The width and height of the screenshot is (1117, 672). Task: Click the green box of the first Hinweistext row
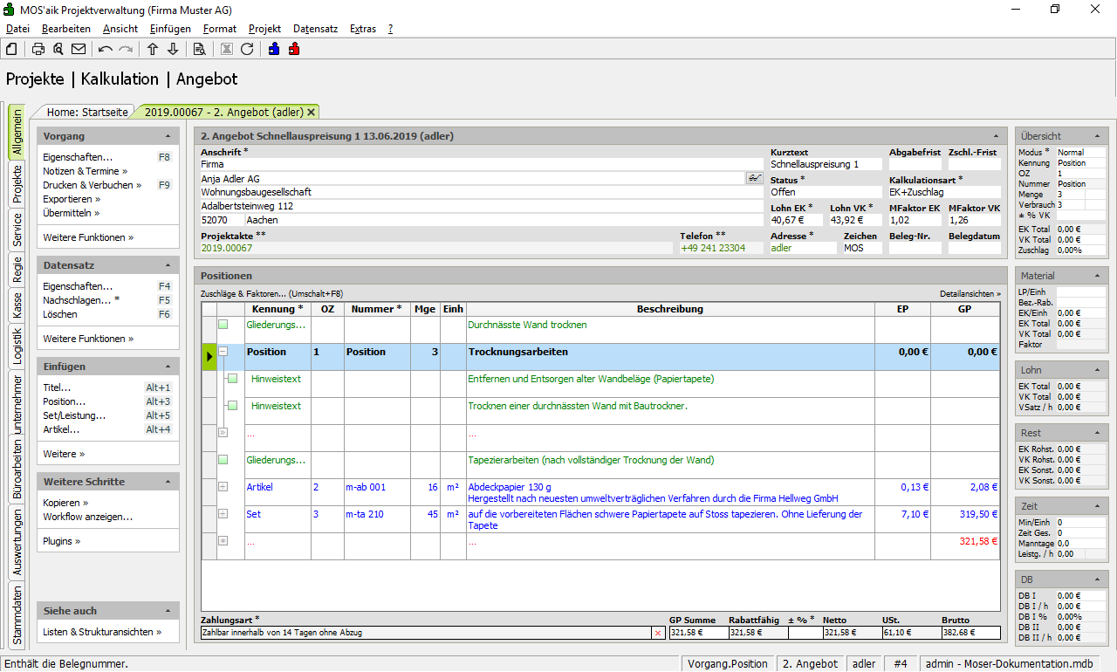click(232, 379)
